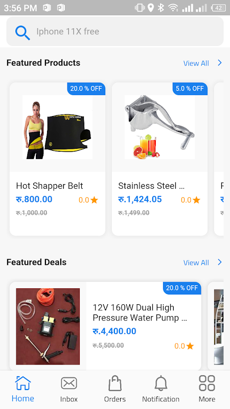Select the 12V 160W Dual High Pressure title
The image size is (230, 409).
[140, 312]
